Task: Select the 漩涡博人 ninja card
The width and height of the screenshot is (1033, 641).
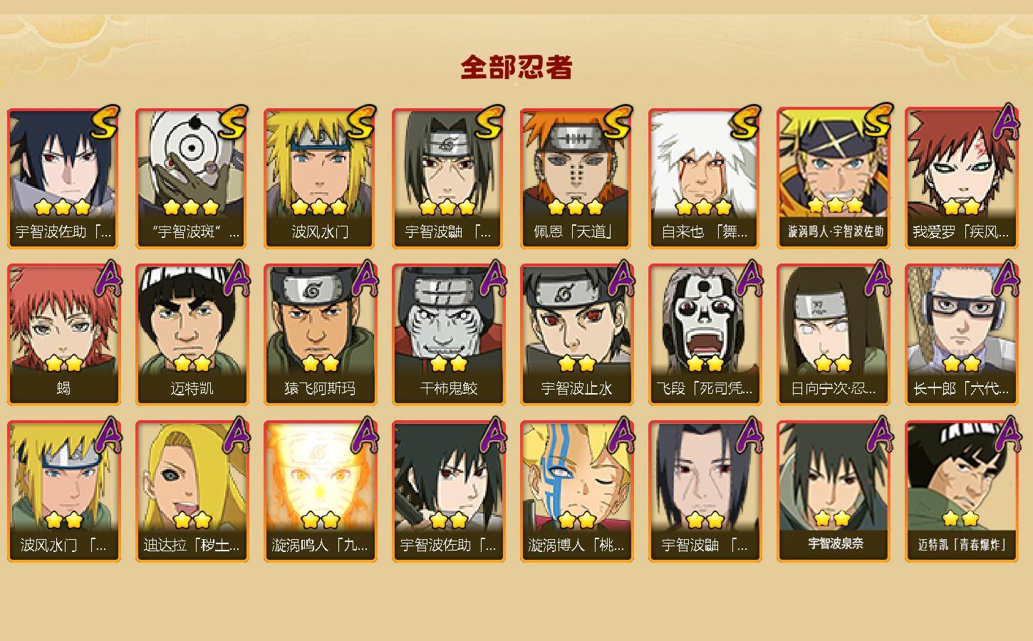Action: click(576, 491)
